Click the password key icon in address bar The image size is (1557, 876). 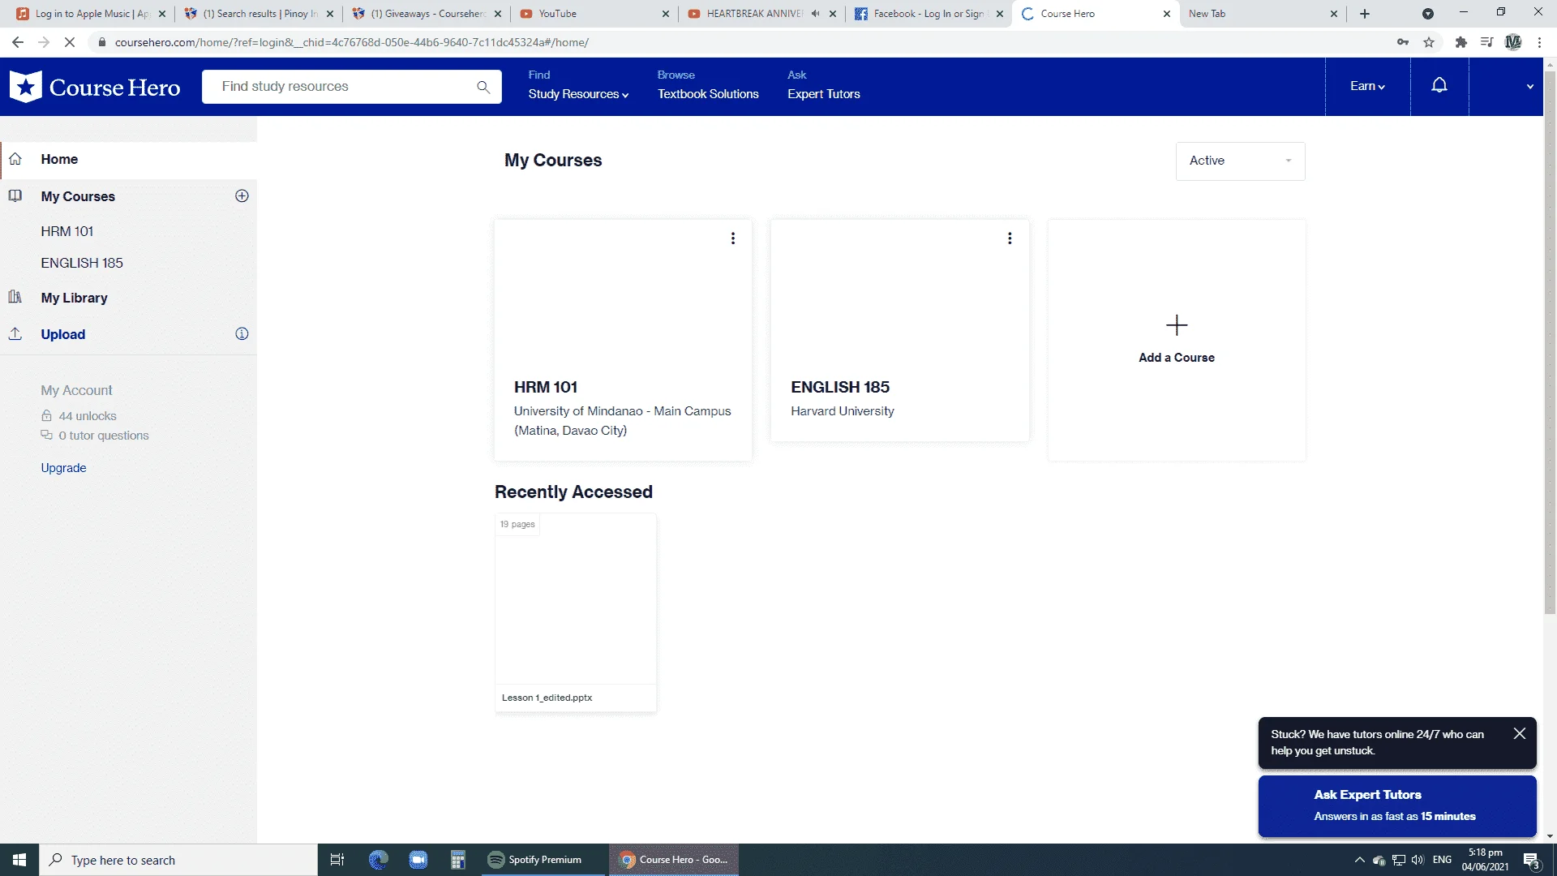point(1403,42)
